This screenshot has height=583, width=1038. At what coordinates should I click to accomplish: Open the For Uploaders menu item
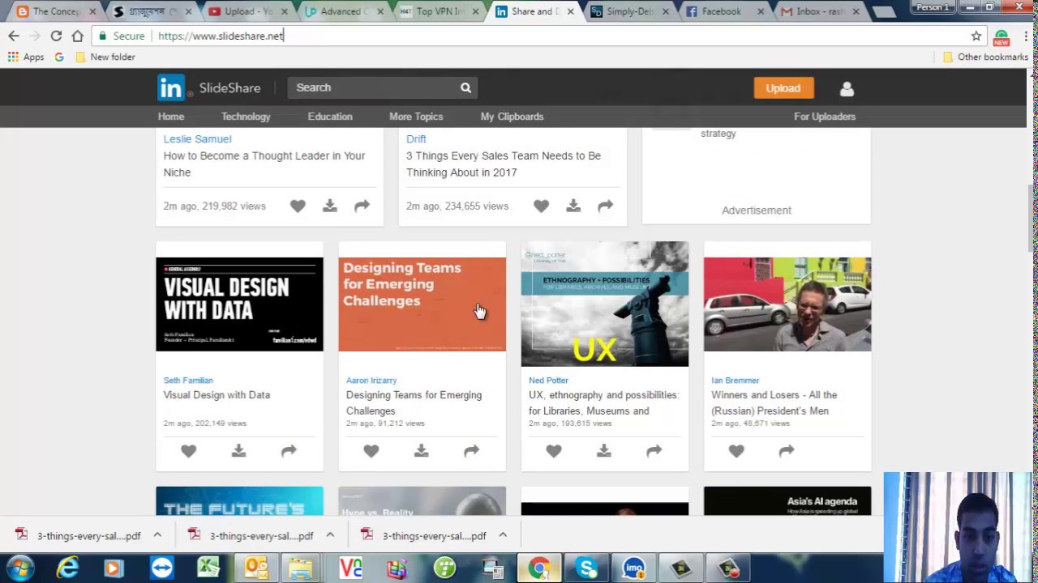click(x=825, y=117)
